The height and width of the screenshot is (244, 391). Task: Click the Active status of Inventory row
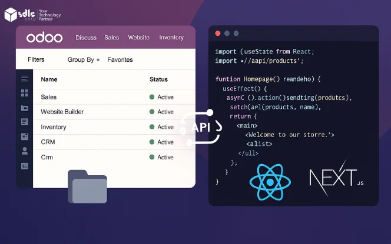pos(161,127)
